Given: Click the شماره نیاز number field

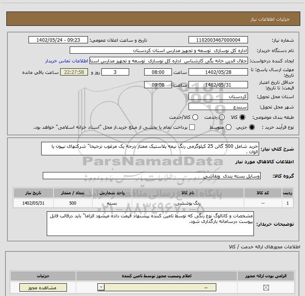Looking at the screenshot, I should click(x=218, y=40).
